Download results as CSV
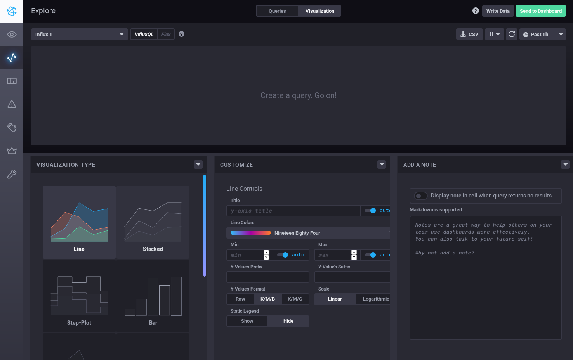This screenshot has height=360, width=573. [469, 34]
